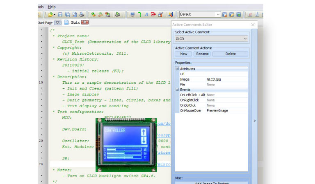Click the open folder icon in the toolbar
The width and height of the screenshot is (315, 184).
coord(51,15)
